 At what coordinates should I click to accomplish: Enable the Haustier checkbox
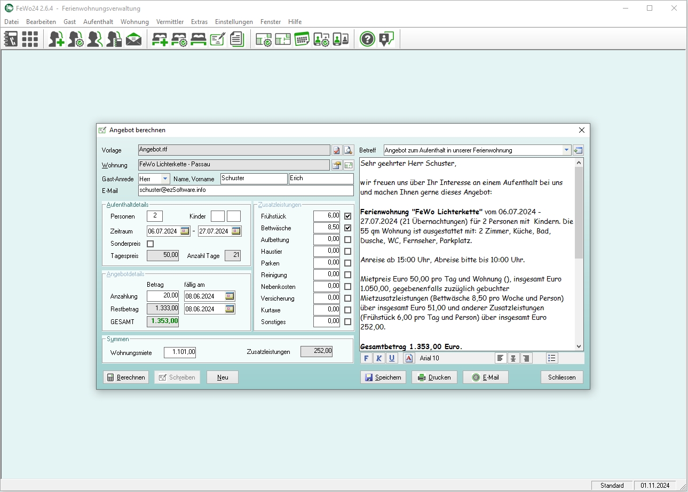pyautogui.click(x=348, y=252)
